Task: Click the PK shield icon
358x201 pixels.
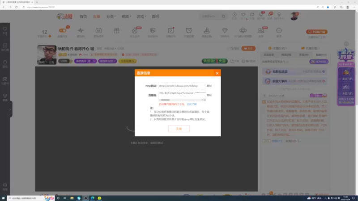Action: [x=153, y=30]
